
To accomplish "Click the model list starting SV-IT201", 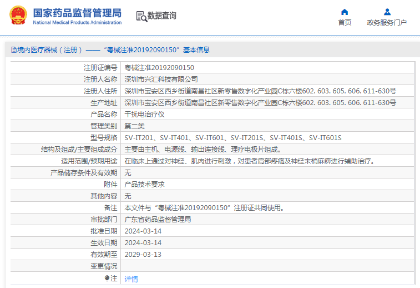I will pos(233,138).
